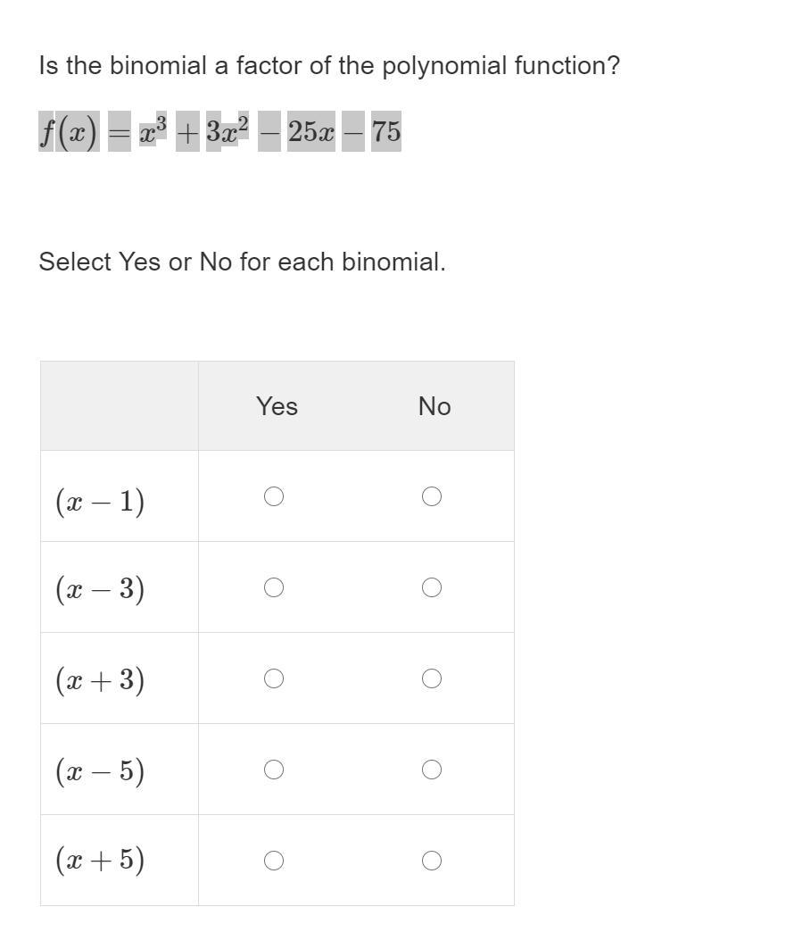Choose Yes for binomial (x − 3)
811x932 pixels.
pos(274,587)
